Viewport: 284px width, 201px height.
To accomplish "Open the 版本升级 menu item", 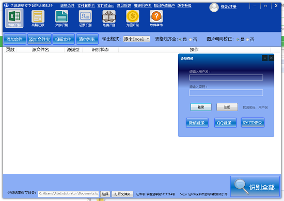I will [x=184, y=6].
